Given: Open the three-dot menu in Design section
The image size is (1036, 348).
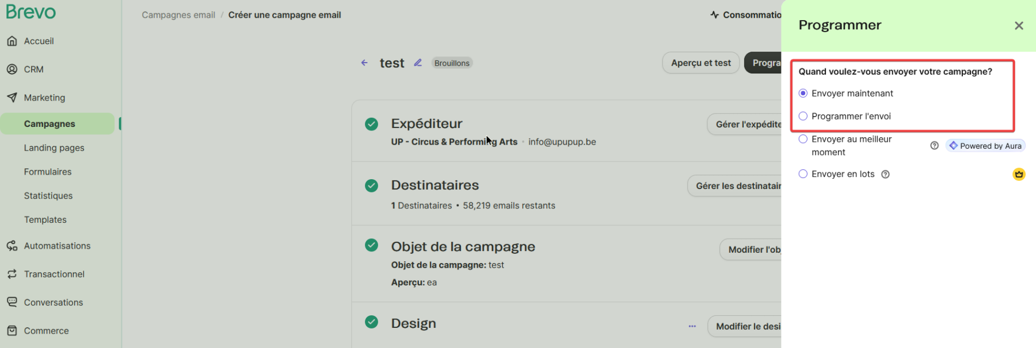Looking at the screenshot, I should 692,326.
